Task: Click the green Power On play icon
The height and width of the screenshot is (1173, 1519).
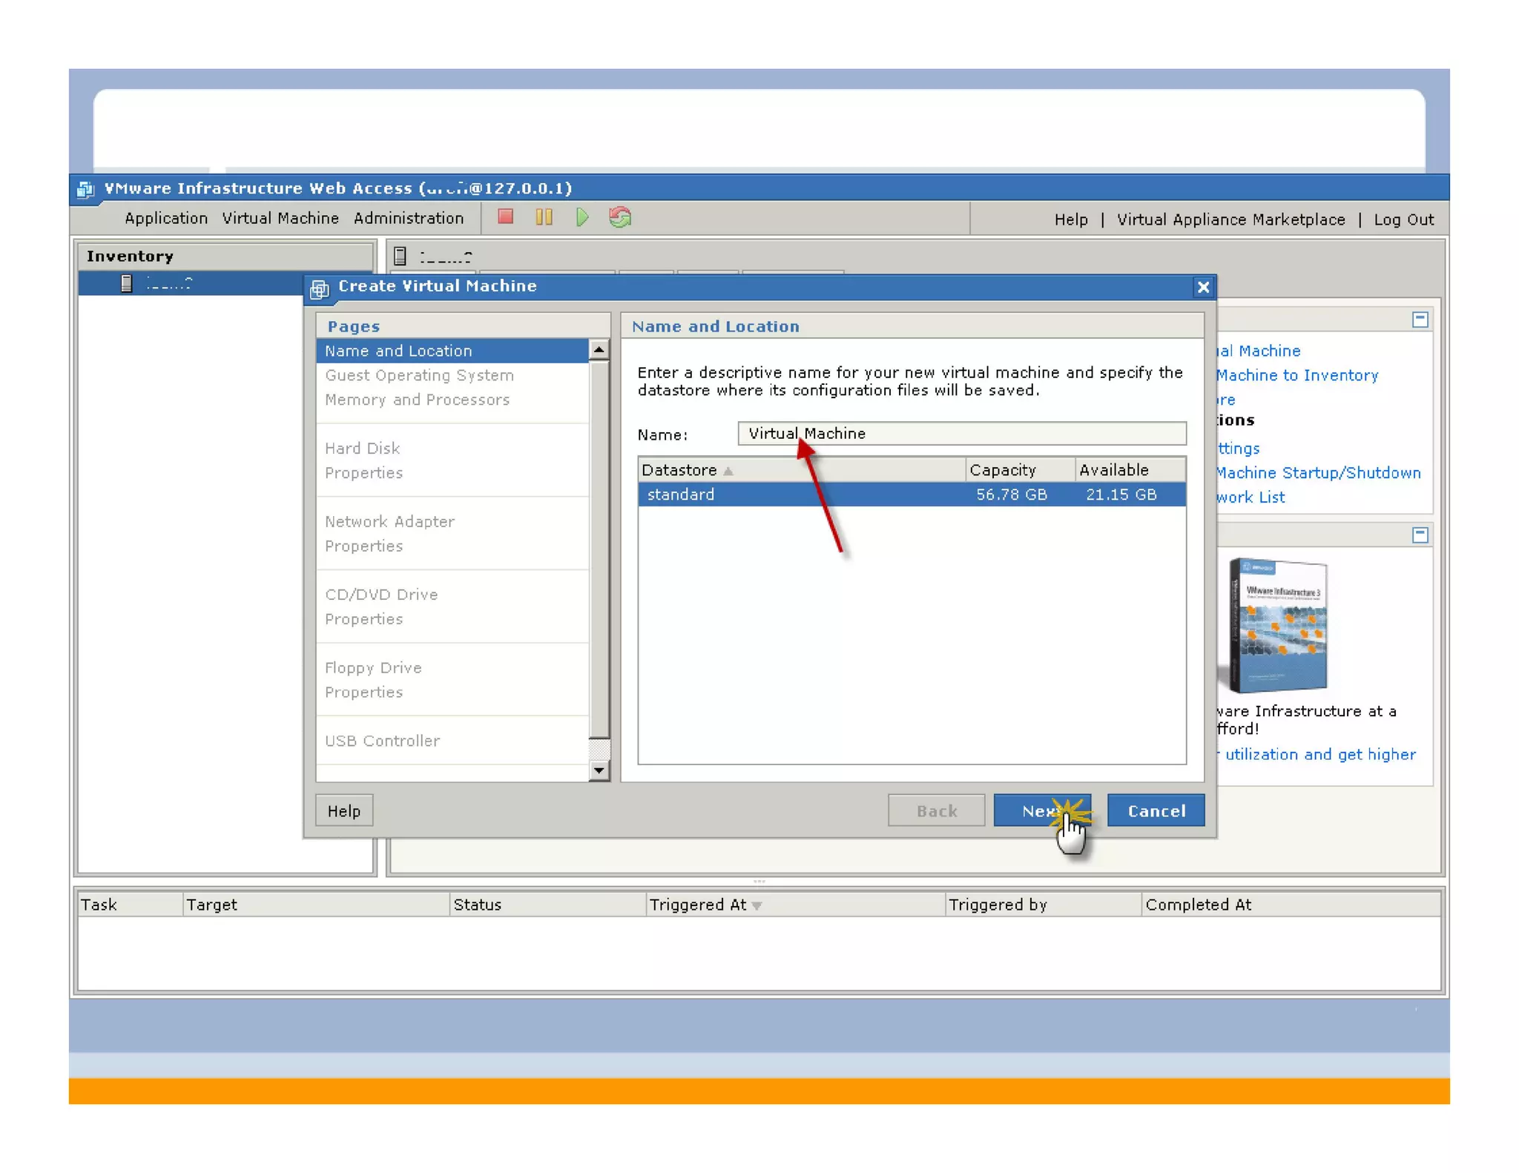Action: [582, 217]
